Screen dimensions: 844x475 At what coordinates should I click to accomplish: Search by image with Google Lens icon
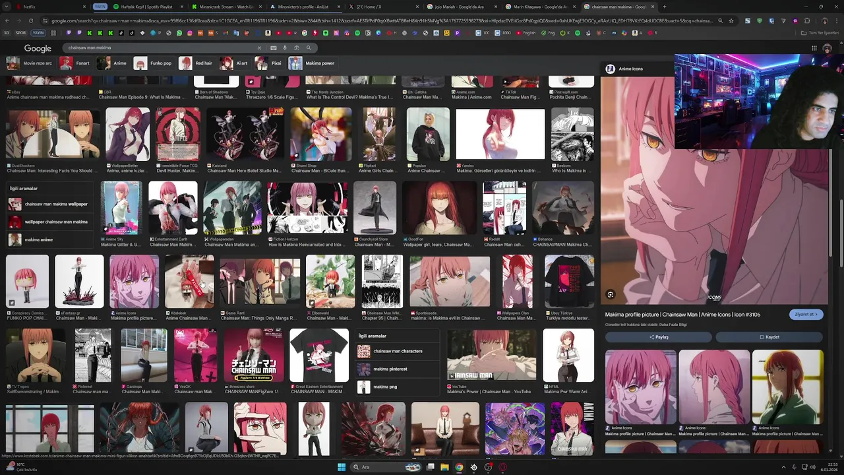click(x=297, y=47)
